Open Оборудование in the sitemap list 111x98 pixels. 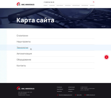click(x=24, y=60)
